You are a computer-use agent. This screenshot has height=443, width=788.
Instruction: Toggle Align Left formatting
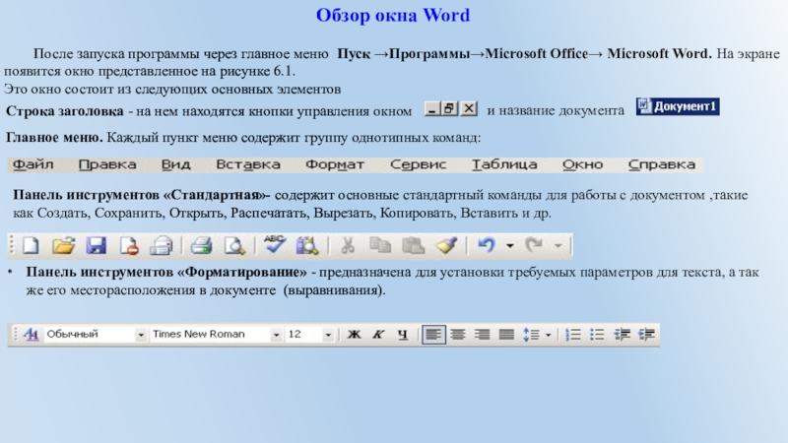coord(433,335)
